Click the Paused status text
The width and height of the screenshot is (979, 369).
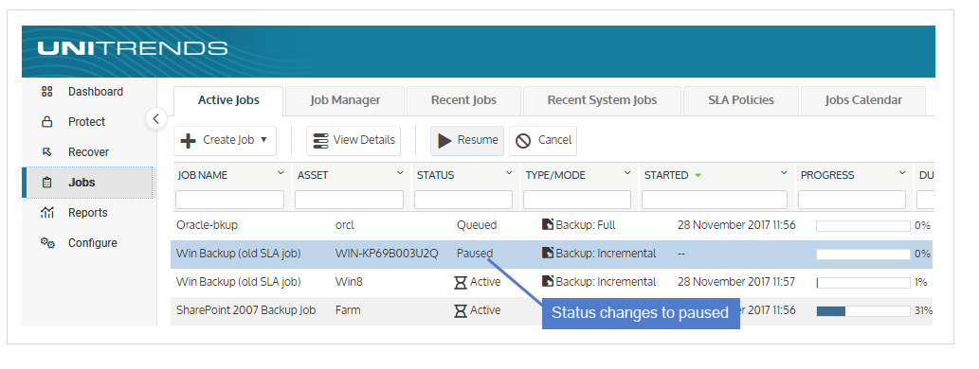(x=475, y=254)
